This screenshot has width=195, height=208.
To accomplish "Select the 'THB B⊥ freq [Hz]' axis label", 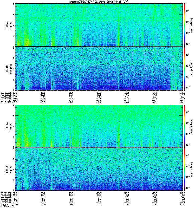I will point(9,25).
